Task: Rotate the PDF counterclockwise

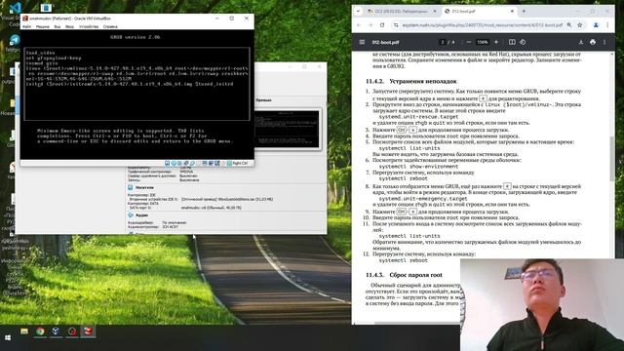Action: (x=523, y=42)
